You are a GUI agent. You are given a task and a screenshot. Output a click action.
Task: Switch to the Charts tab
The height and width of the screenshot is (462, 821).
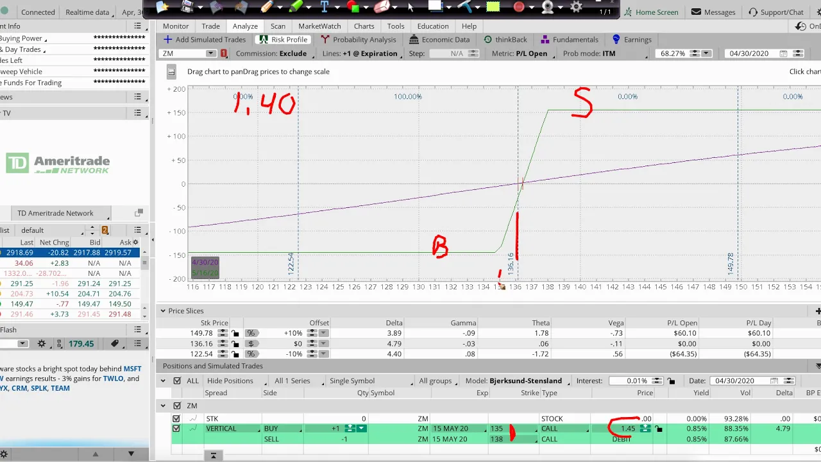click(364, 26)
